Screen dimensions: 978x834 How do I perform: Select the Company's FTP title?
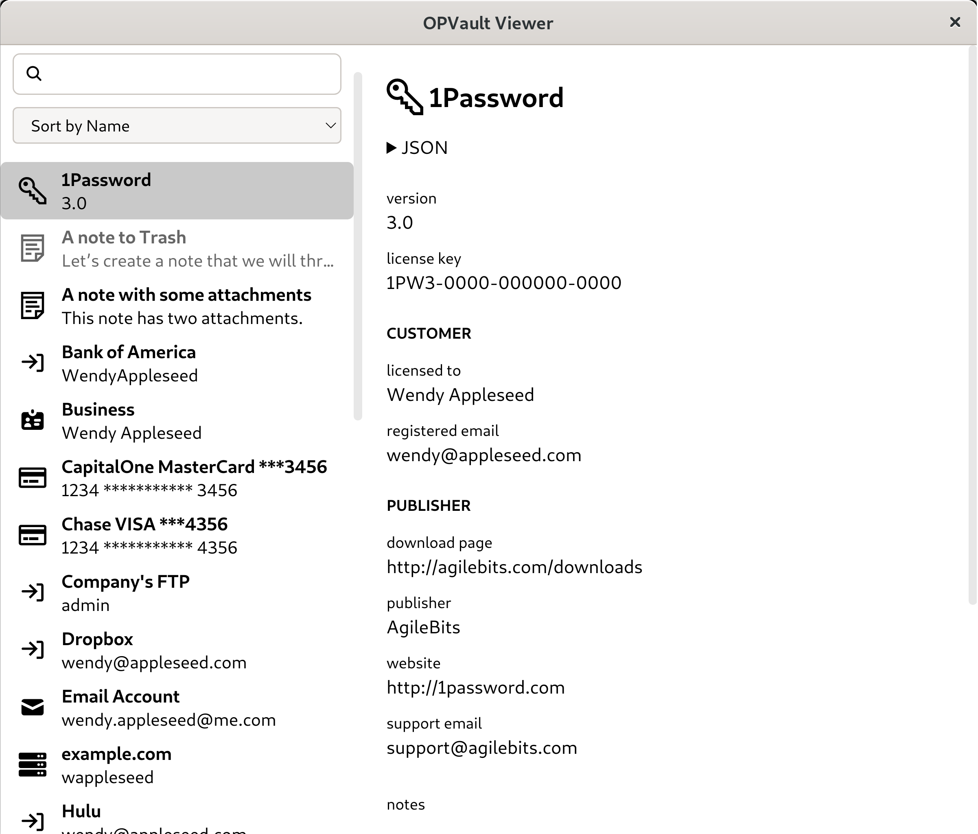[x=125, y=582]
